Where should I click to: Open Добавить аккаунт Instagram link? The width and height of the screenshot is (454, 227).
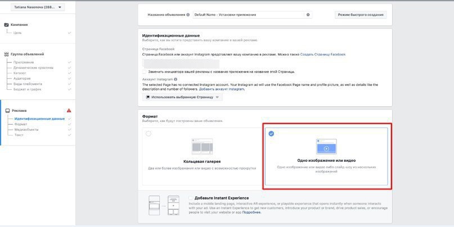[222, 89]
